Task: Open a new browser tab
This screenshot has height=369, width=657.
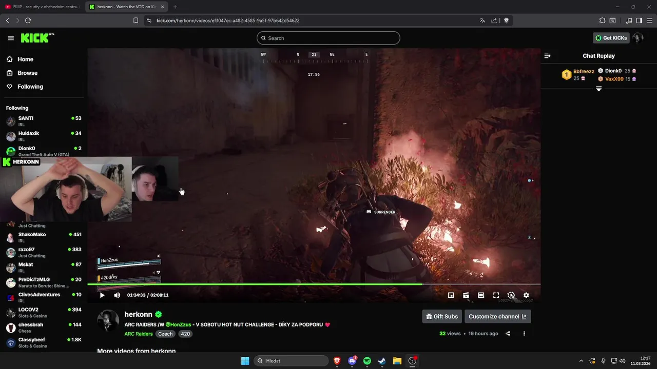Action: 175,7
